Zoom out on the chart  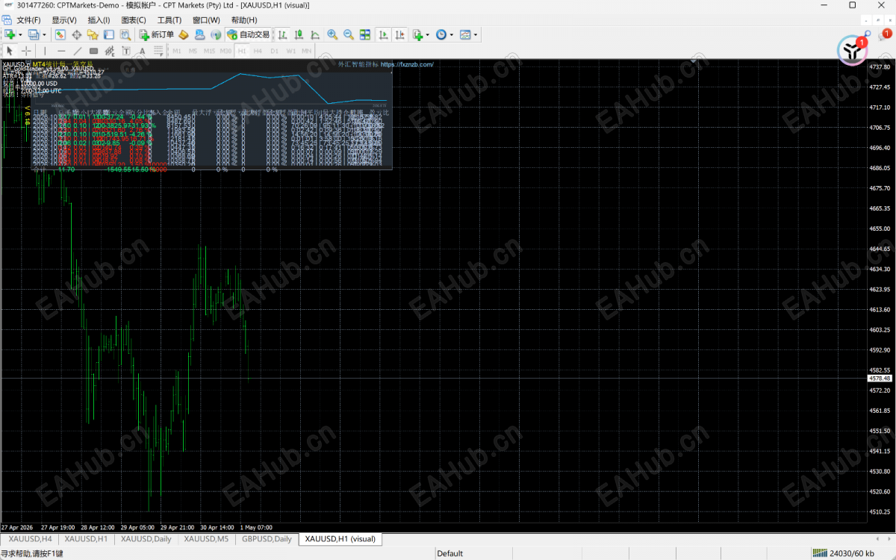349,34
